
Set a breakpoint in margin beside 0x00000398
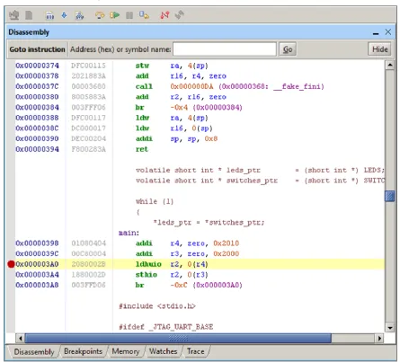click(x=11, y=243)
